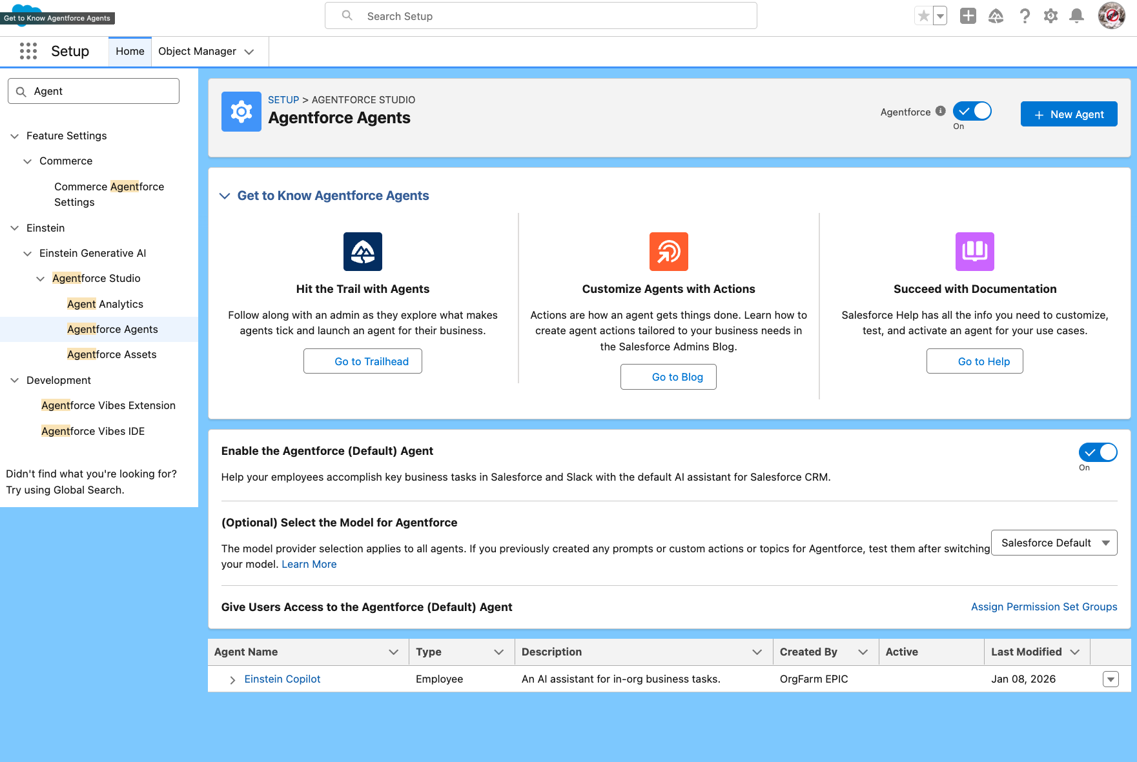Open the App Launcher grid icon
The image size is (1137, 762).
(x=28, y=51)
